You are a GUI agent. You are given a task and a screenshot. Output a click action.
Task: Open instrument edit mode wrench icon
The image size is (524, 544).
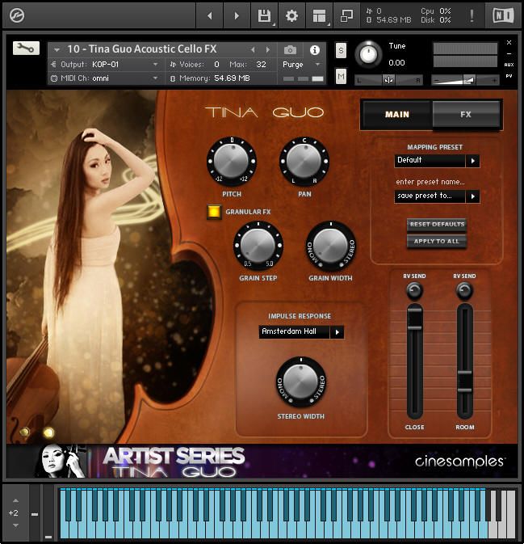(x=26, y=48)
